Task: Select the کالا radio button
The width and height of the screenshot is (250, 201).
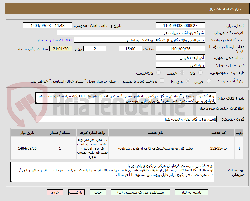Action: (200, 73)
